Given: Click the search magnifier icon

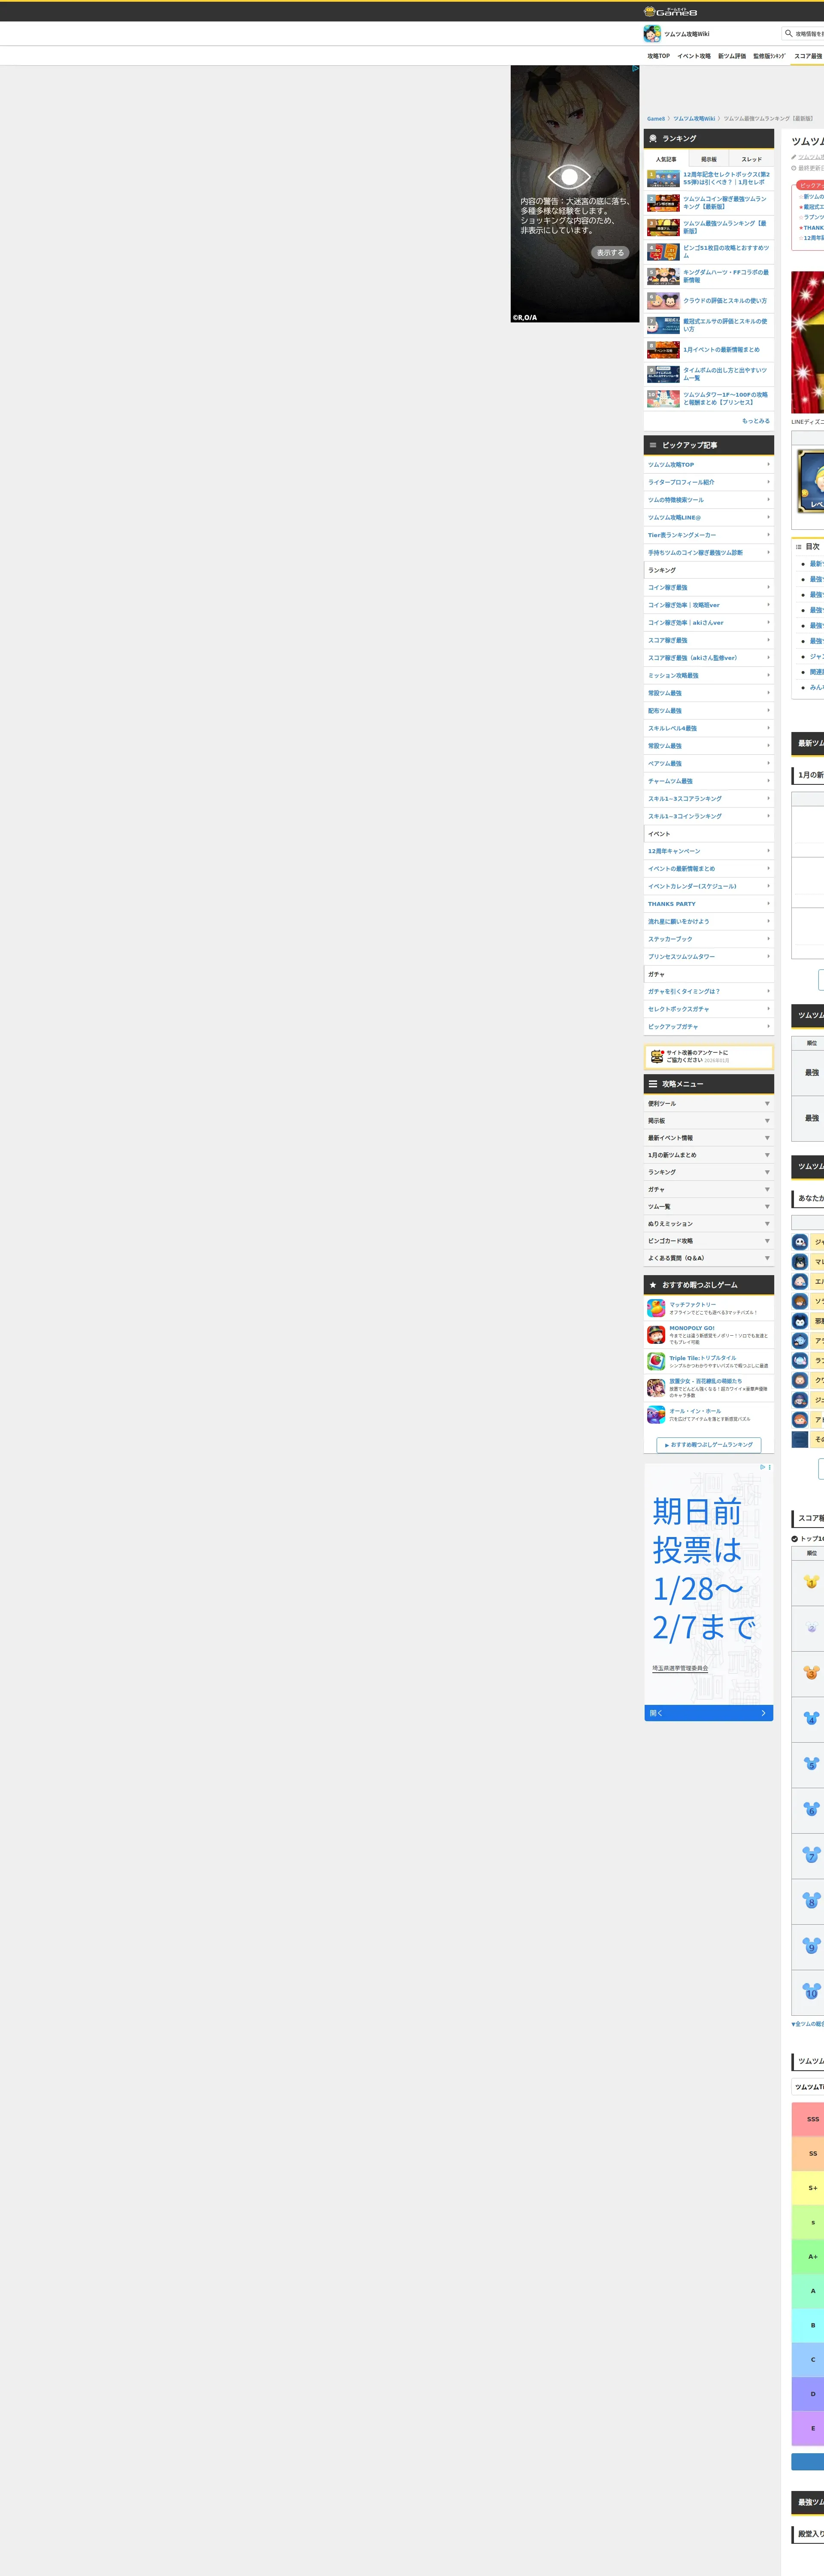Looking at the screenshot, I should (x=788, y=33).
